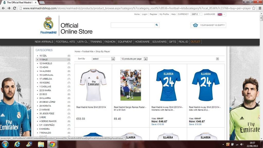263x148 pixels.
Task: Open File Explorer folder in taskbar
Action: click(41, 144)
